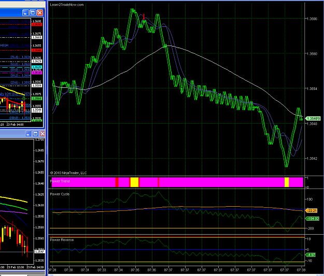Click the 1.3560 price axis label
Screen dimensions: 324x276
click(x=312, y=54)
